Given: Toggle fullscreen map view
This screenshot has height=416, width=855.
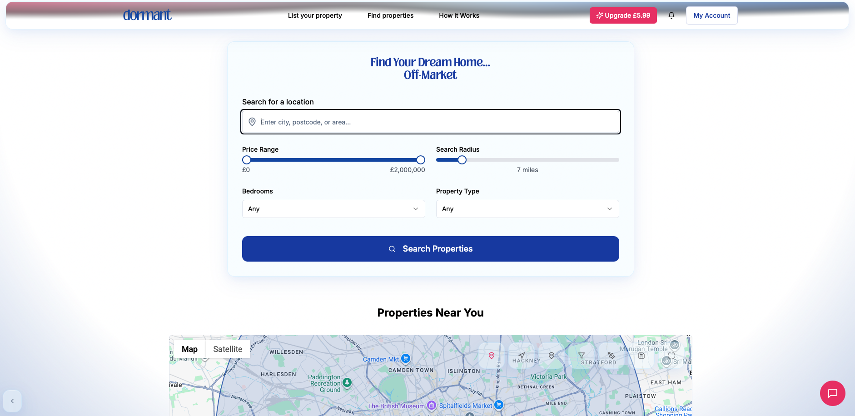Looking at the screenshot, I should click(671, 356).
